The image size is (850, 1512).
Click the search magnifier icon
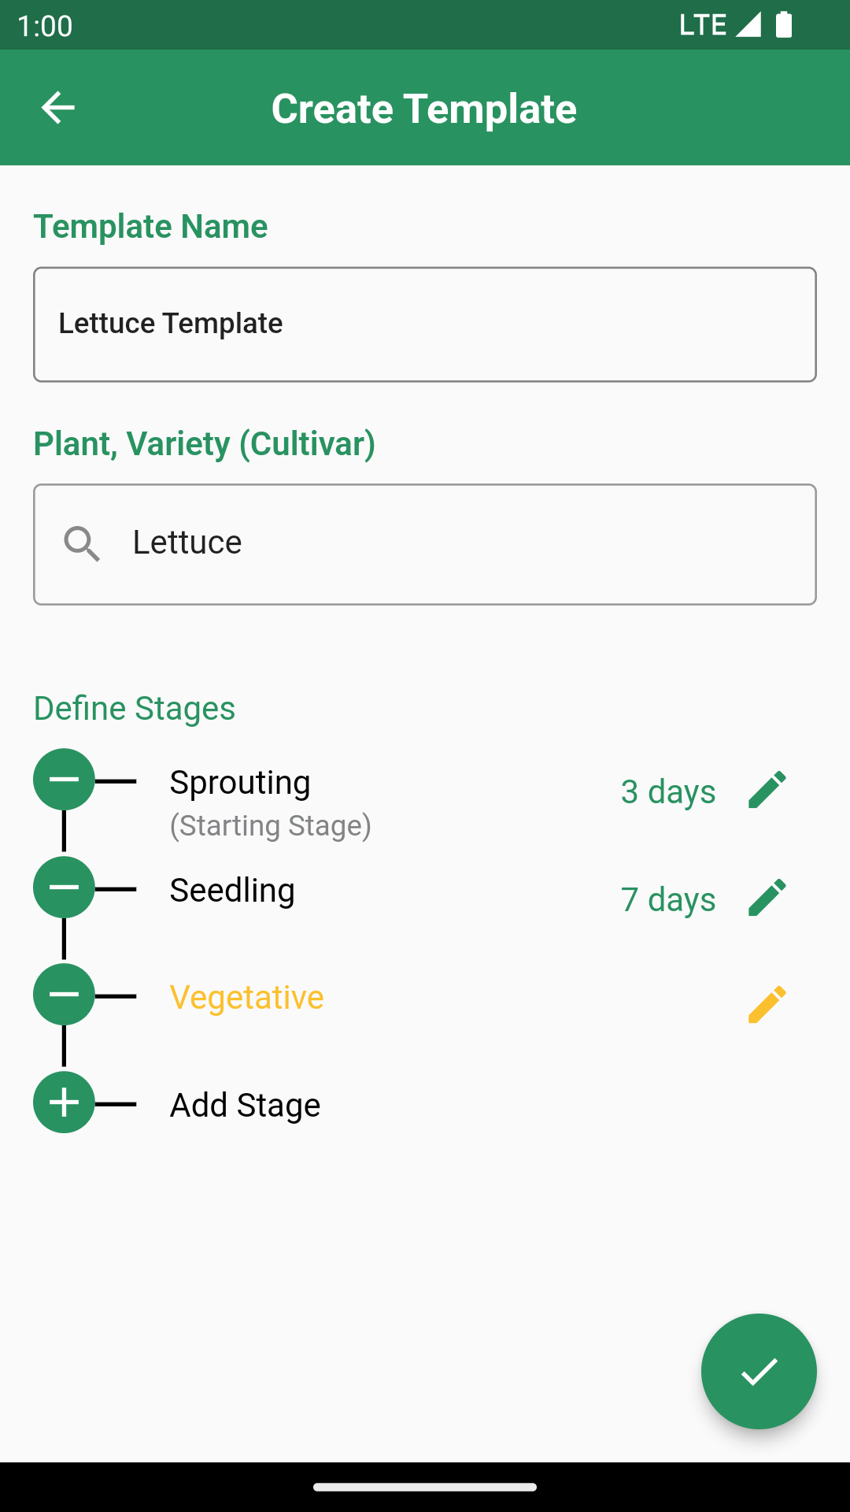[82, 544]
